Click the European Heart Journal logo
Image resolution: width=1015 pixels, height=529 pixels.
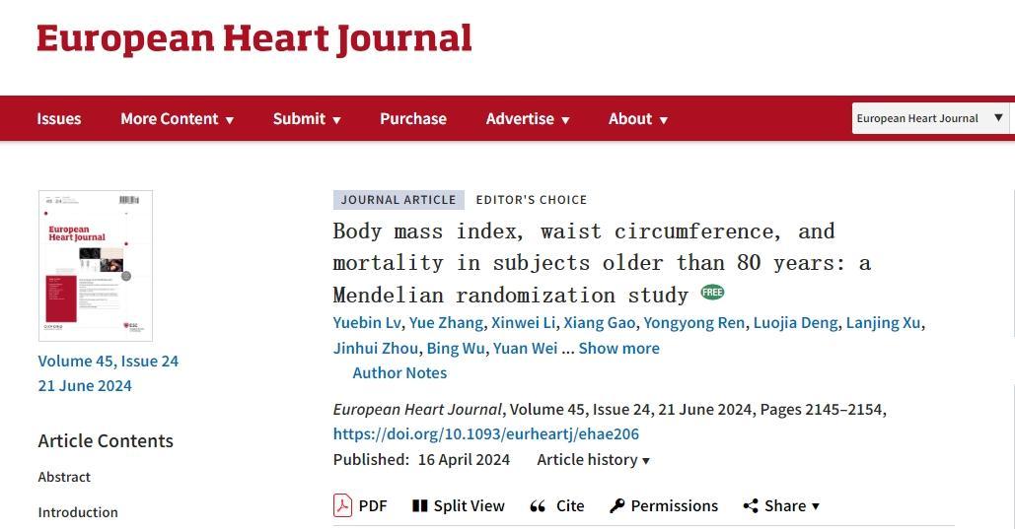coord(254,39)
